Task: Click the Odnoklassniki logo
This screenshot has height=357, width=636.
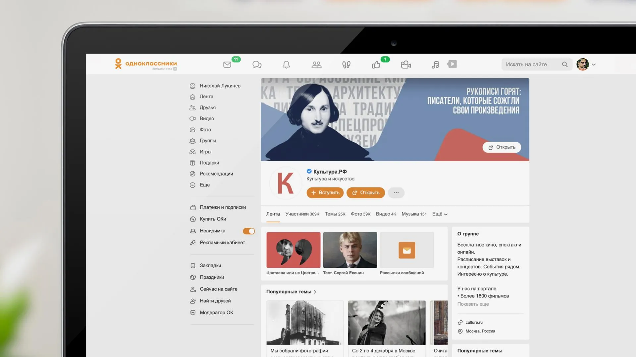Action: (146, 64)
